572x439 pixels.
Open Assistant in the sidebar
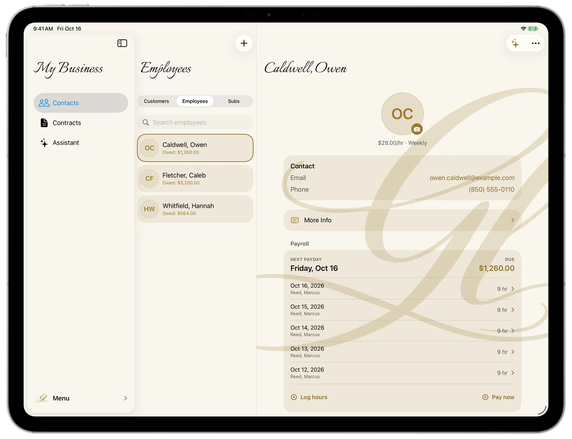pos(81,143)
